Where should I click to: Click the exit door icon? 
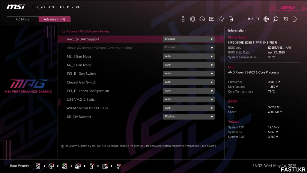tap(295, 19)
